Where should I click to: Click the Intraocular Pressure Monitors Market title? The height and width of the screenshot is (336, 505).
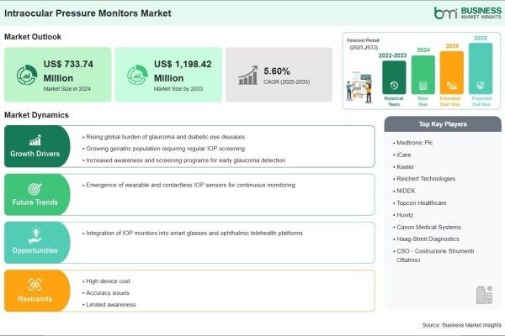coord(88,13)
